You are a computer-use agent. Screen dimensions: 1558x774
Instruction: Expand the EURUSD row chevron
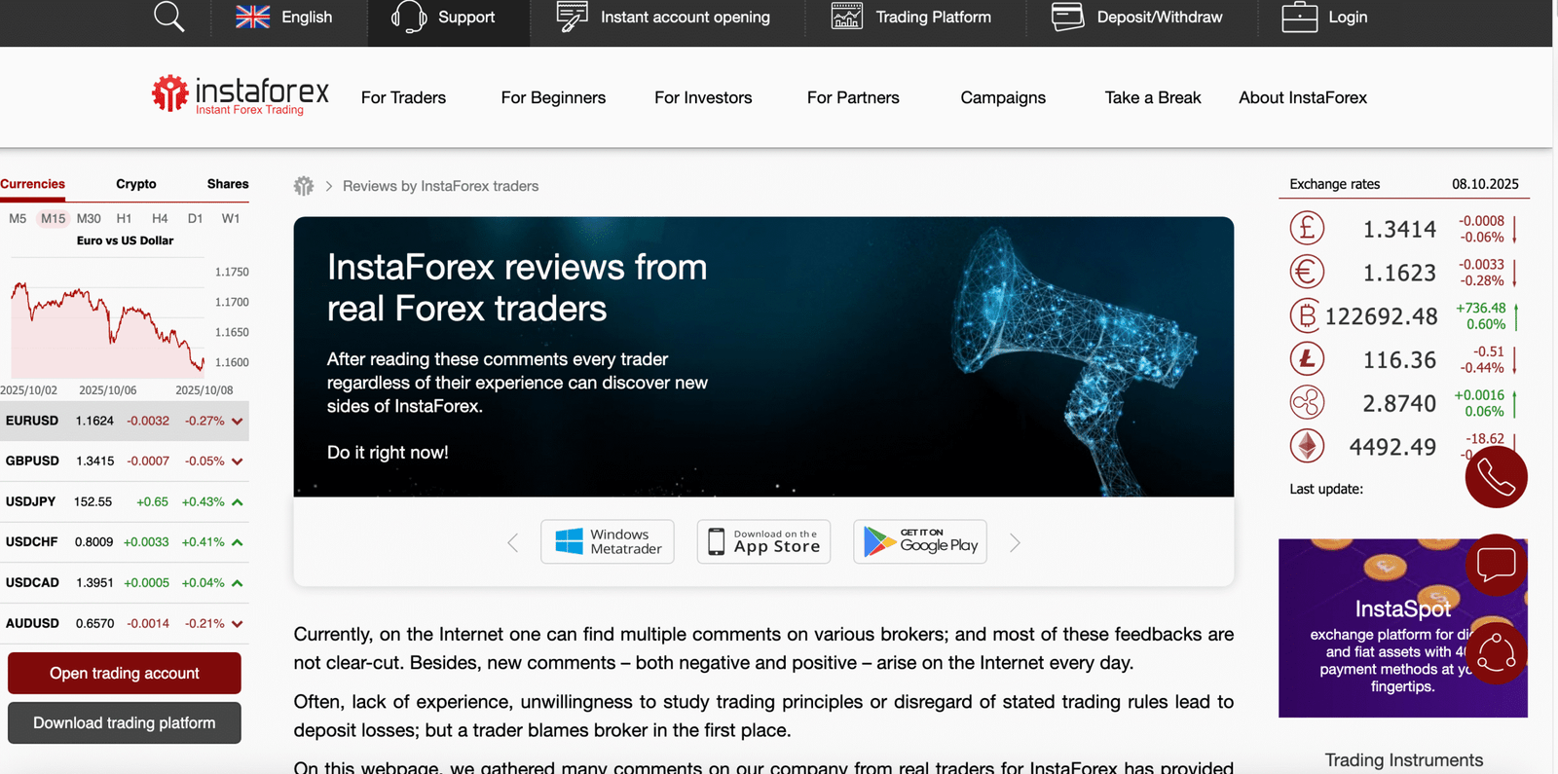pyautogui.click(x=238, y=422)
